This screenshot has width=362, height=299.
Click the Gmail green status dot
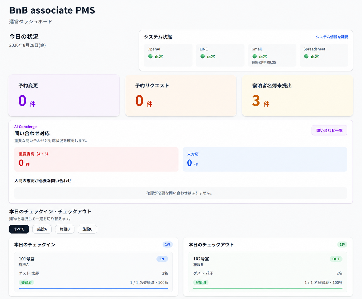click(255, 56)
